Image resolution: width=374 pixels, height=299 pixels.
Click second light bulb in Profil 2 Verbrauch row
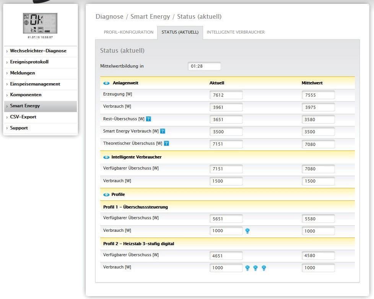coord(255,268)
